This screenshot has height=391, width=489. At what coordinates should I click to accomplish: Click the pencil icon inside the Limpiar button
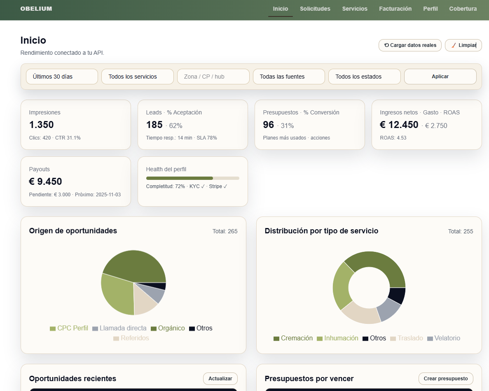point(453,45)
